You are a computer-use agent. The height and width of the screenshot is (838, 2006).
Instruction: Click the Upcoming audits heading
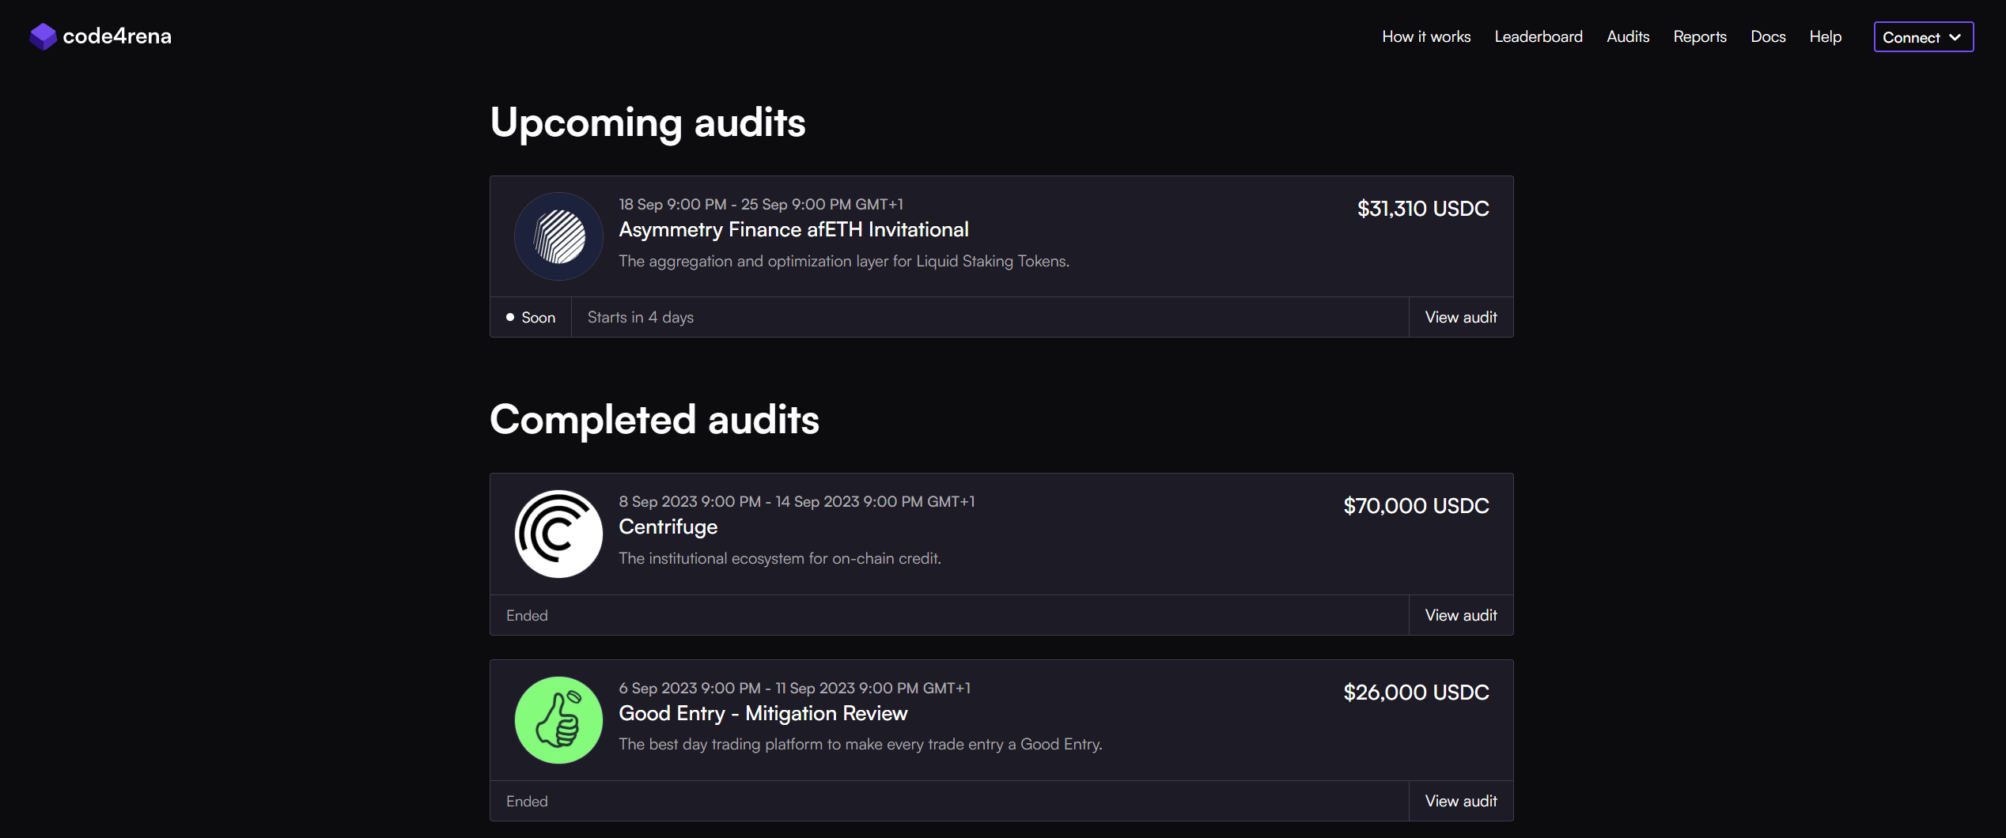click(648, 123)
